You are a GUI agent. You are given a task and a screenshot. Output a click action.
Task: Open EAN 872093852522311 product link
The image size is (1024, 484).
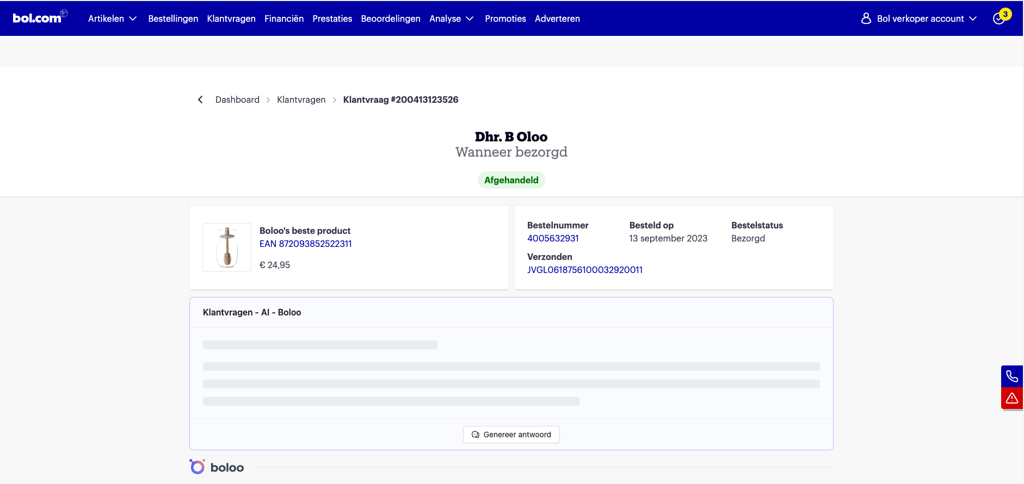pyautogui.click(x=306, y=244)
